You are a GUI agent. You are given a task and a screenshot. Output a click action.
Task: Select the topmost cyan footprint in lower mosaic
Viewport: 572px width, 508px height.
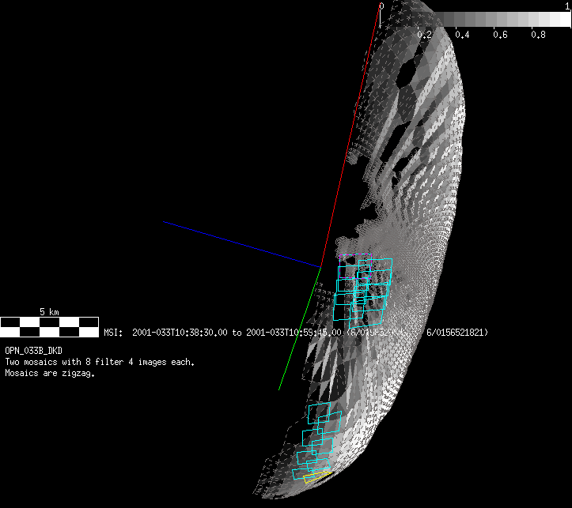click(x=319, y=411)
